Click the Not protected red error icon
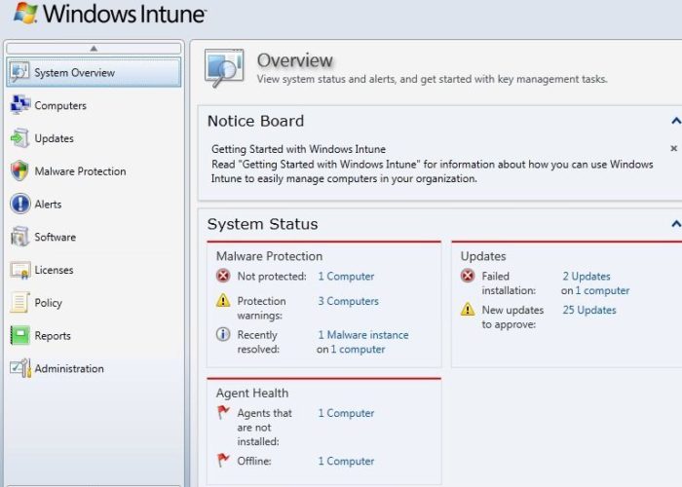Viewport: 682px width, 487px height. (223, 276)
